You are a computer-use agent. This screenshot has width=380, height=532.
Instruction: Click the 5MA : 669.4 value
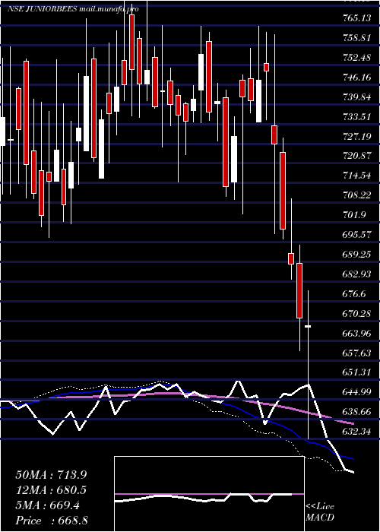coord(47,505)
